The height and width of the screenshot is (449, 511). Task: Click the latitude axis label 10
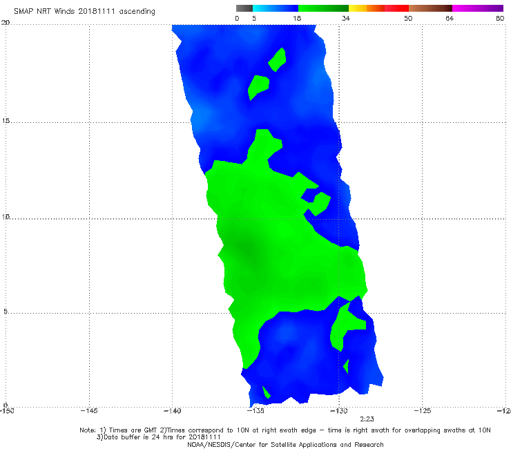[x=6, y=216]
